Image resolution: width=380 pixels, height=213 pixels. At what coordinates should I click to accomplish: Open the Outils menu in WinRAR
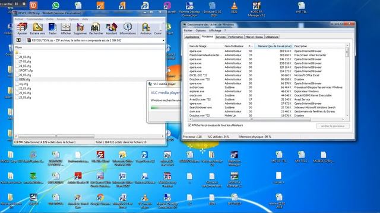tap(49, 19)
